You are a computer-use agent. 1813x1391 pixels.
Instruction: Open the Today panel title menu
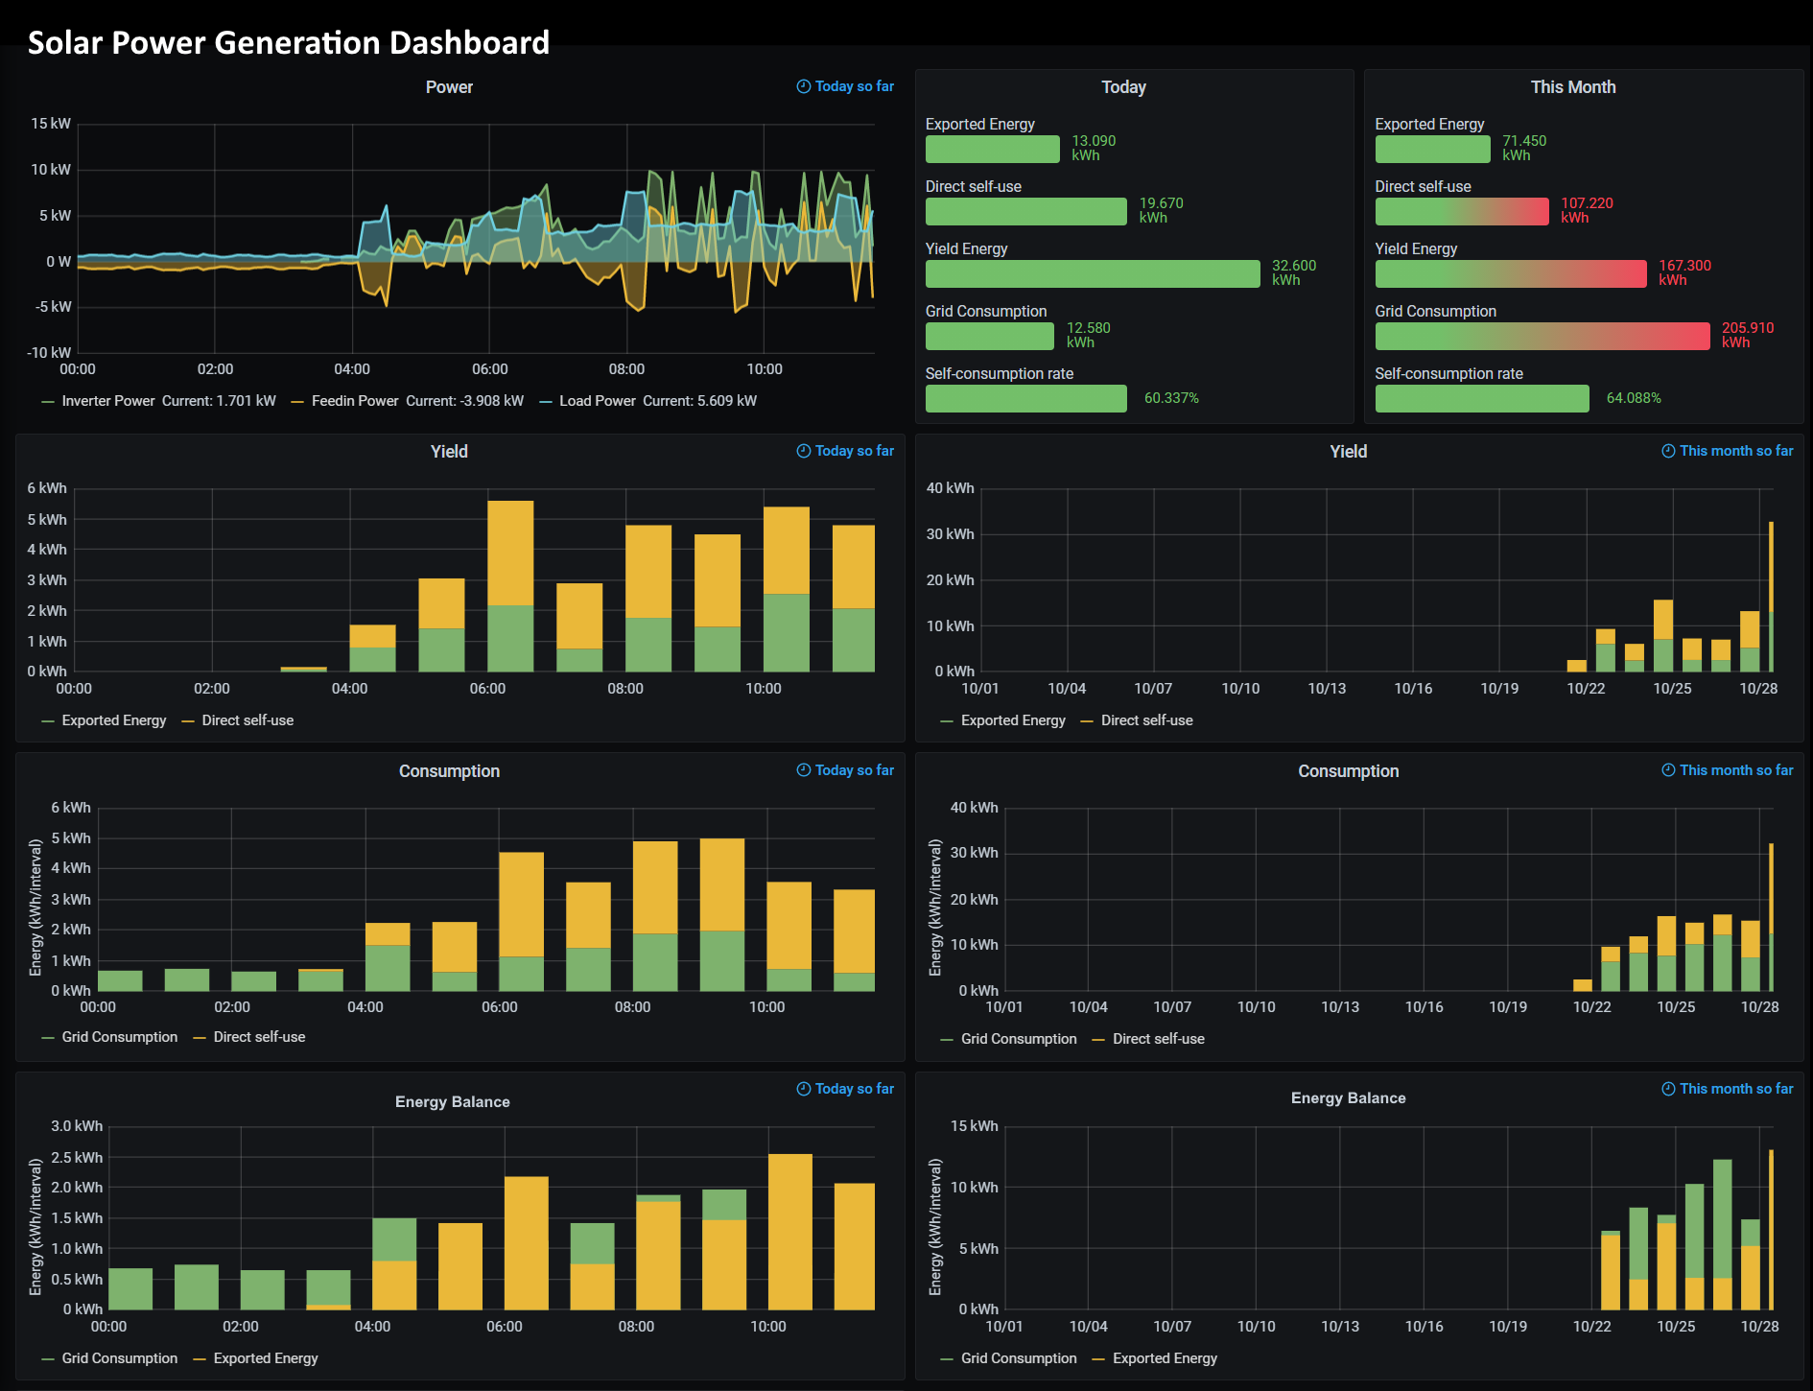click(x=1123, y=87)
